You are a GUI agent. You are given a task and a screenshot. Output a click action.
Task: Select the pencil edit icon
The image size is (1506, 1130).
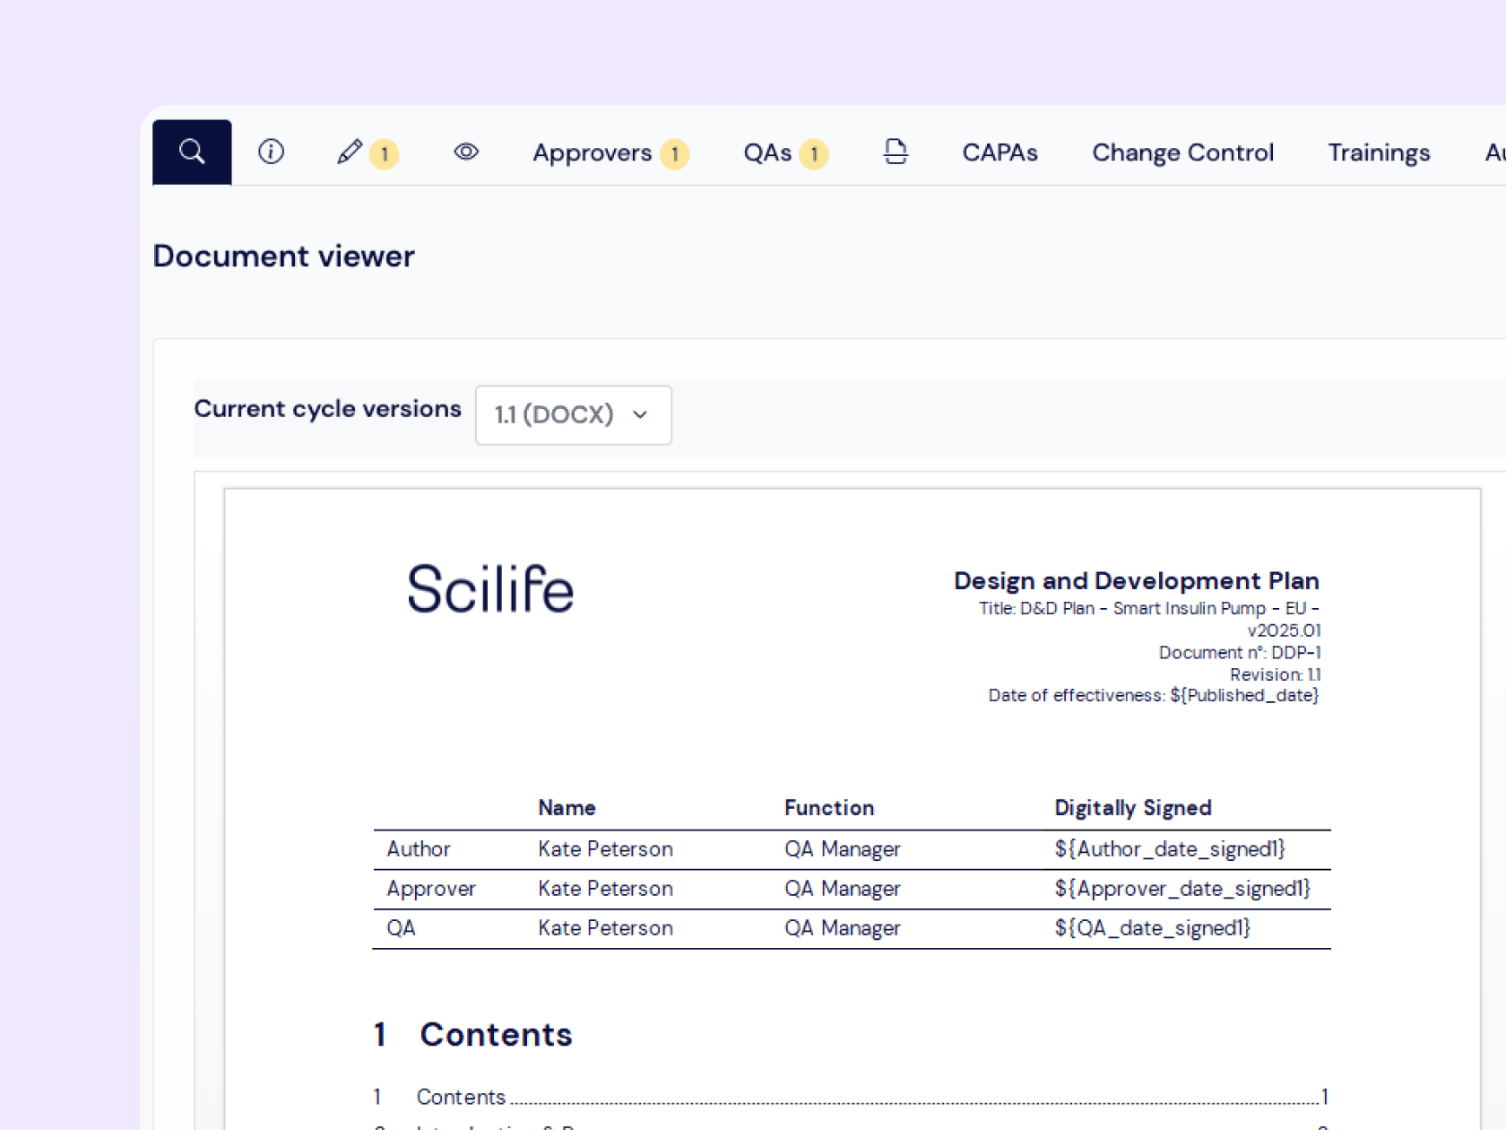[x=351, y=152]
